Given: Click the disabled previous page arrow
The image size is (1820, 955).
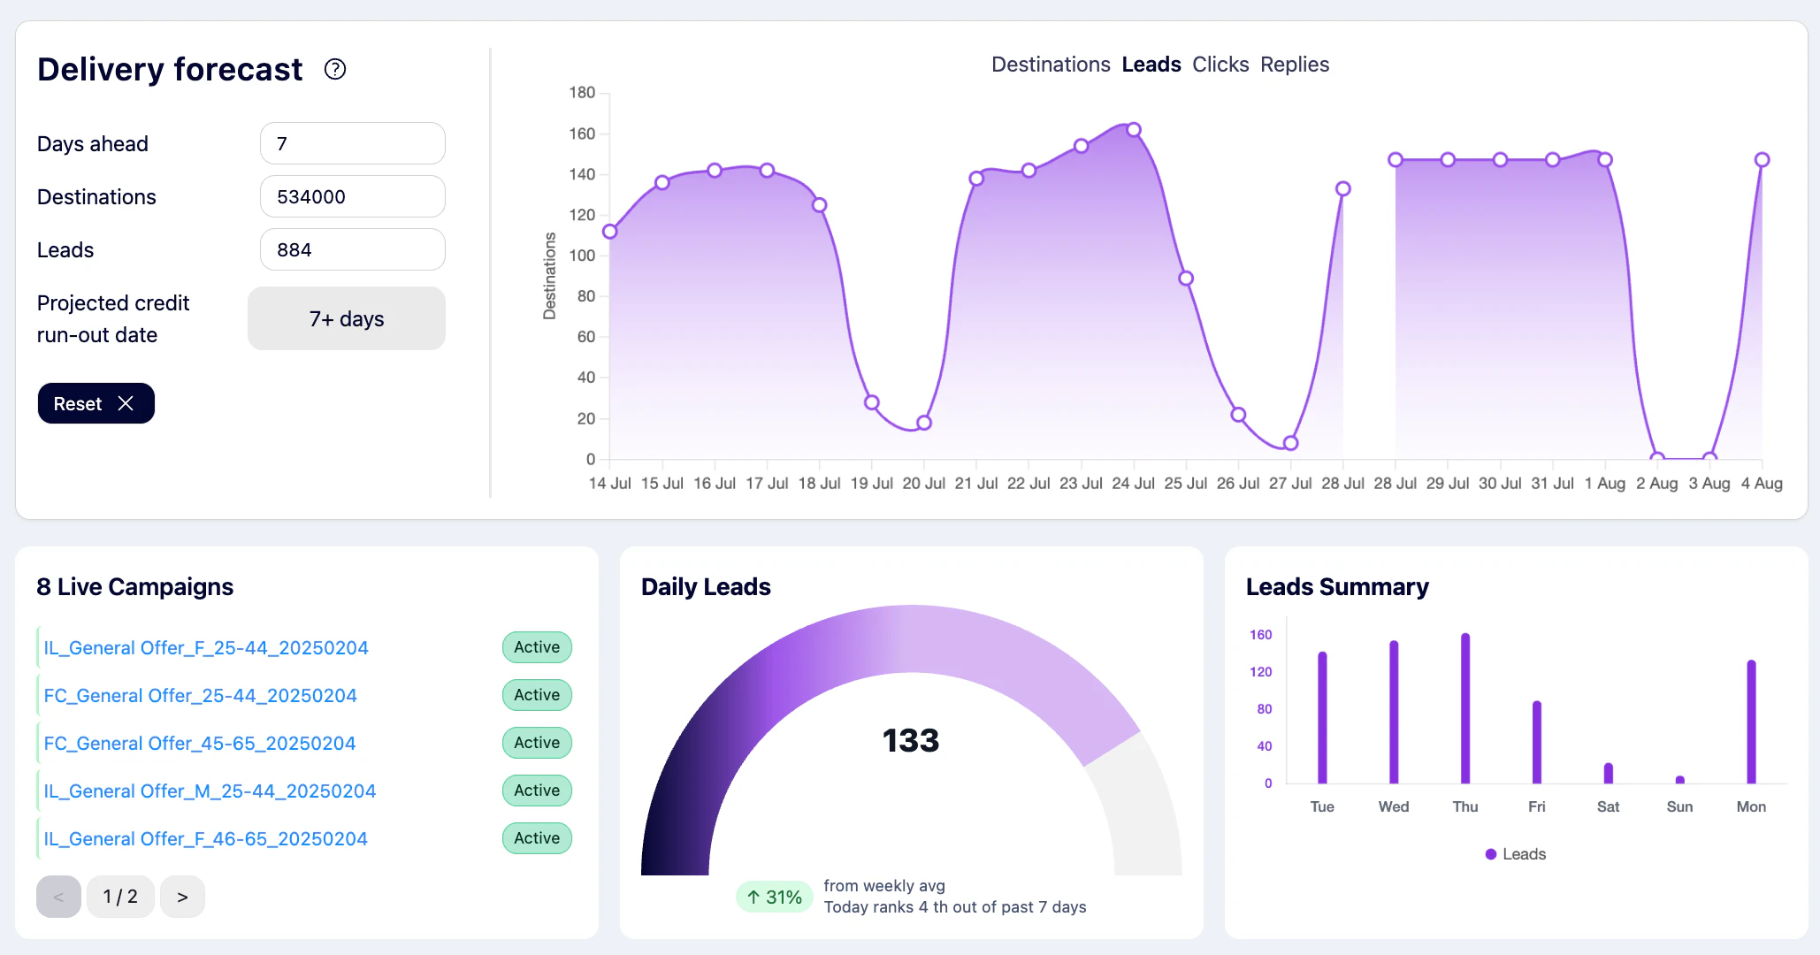Looking at the screenshot, I should [x=58, y=896].
